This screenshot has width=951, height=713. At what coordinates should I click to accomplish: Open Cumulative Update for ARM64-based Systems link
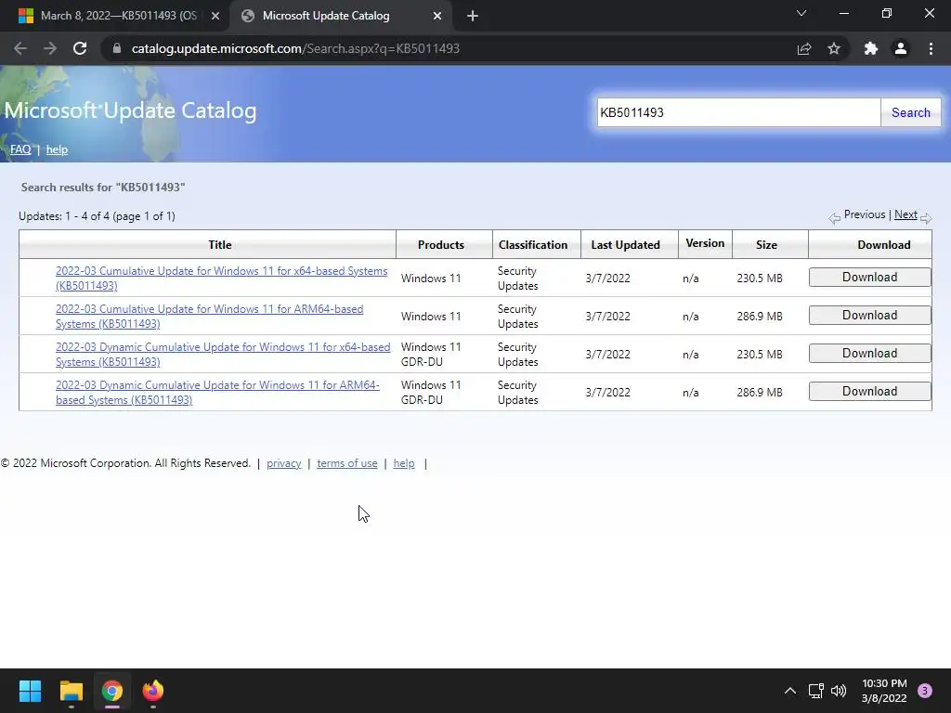[x=209, y=317]
